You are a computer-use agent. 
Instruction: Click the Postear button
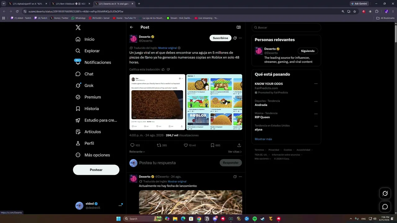(96, 170)
